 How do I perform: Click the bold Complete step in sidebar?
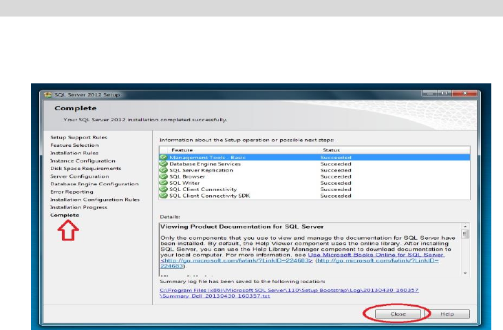(x=65, y=215)
